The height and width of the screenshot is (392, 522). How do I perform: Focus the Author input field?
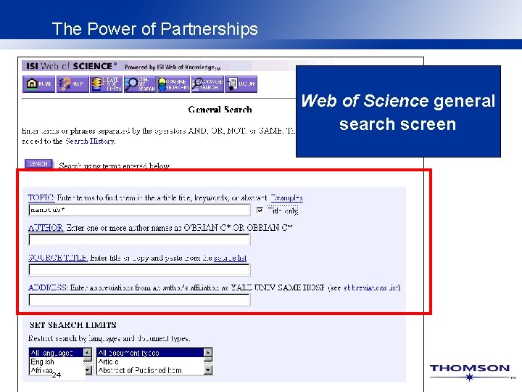[x=139, y=240]
